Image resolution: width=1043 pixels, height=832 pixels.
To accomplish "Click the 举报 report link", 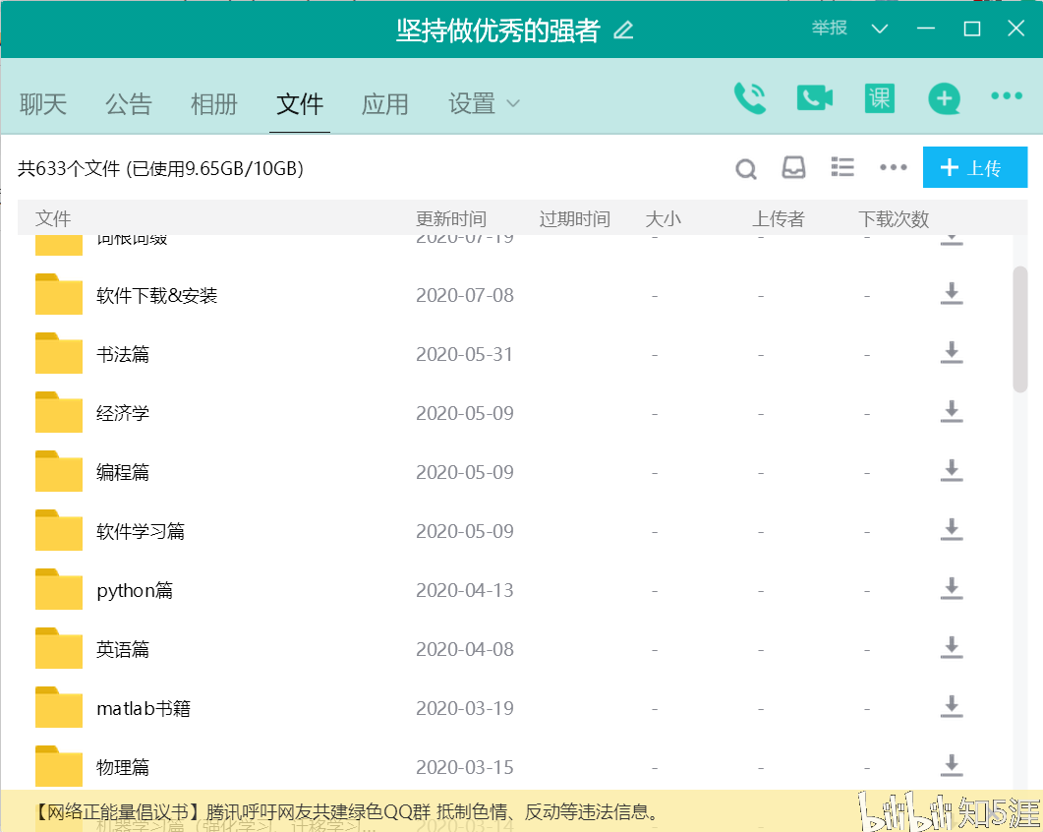I will click(x=829, y=28).
